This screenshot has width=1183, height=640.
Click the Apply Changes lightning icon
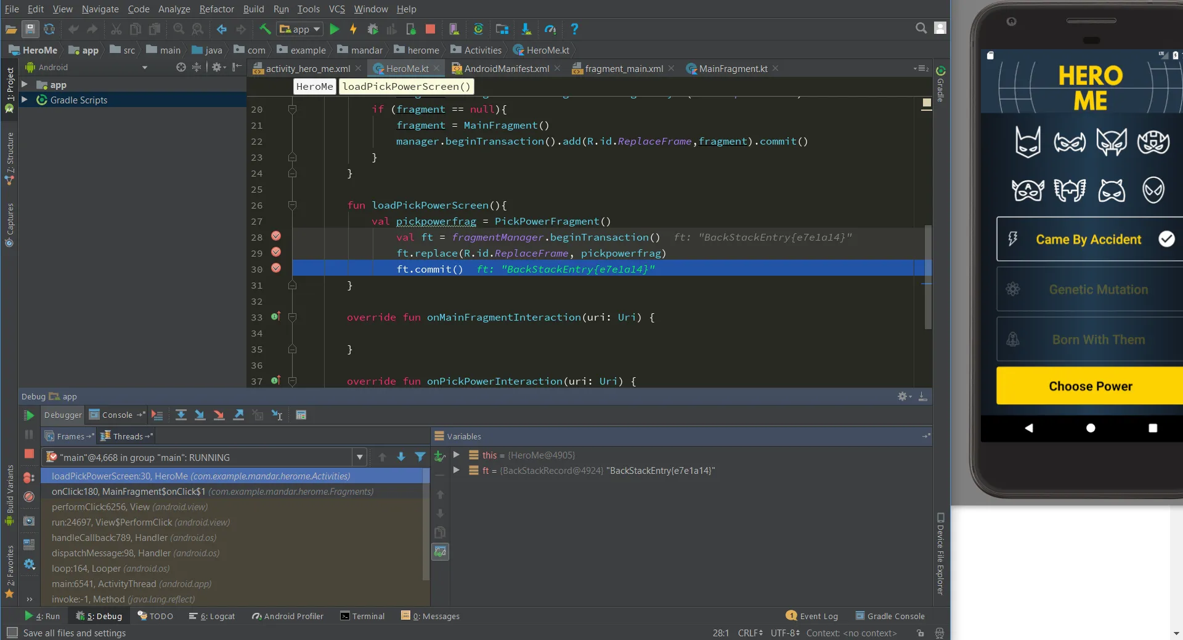[353, 29]
